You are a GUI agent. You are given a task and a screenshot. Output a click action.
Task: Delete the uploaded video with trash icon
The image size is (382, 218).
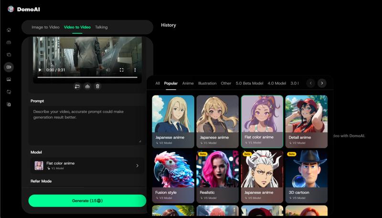98,86
